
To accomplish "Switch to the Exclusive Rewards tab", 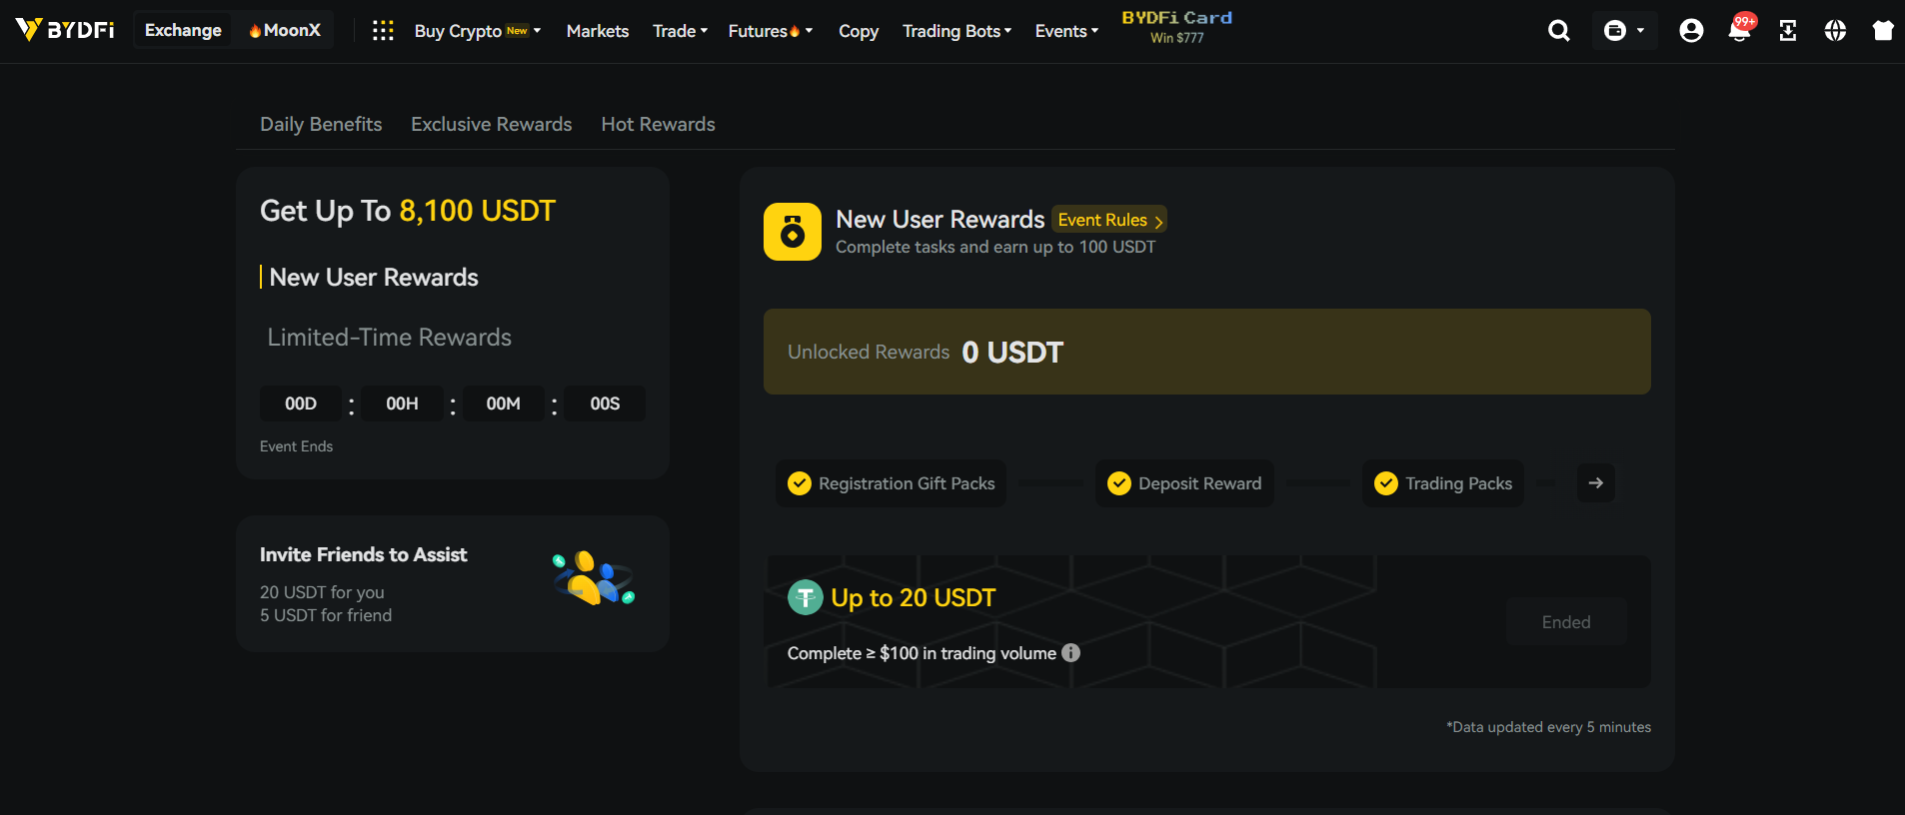I will point(491,124).
